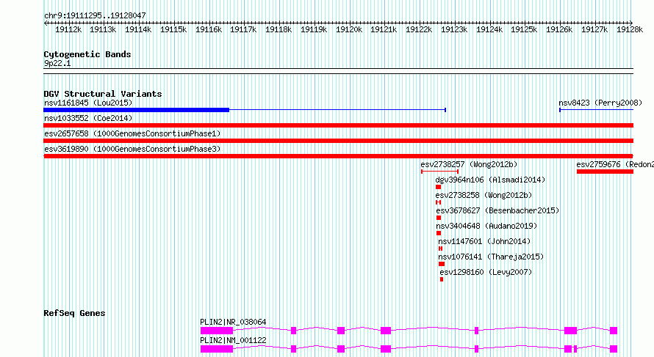Click the 19112k ruler label
Screen dimensions: 654x357
[68, 29]
